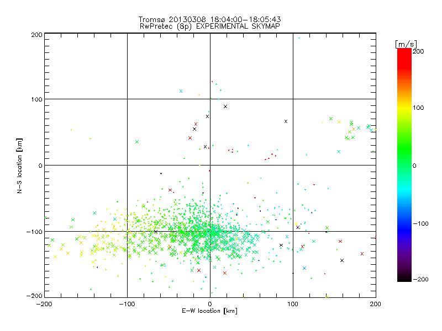
Task: Click y-axis tick label '0'
Action: point(40,165)
